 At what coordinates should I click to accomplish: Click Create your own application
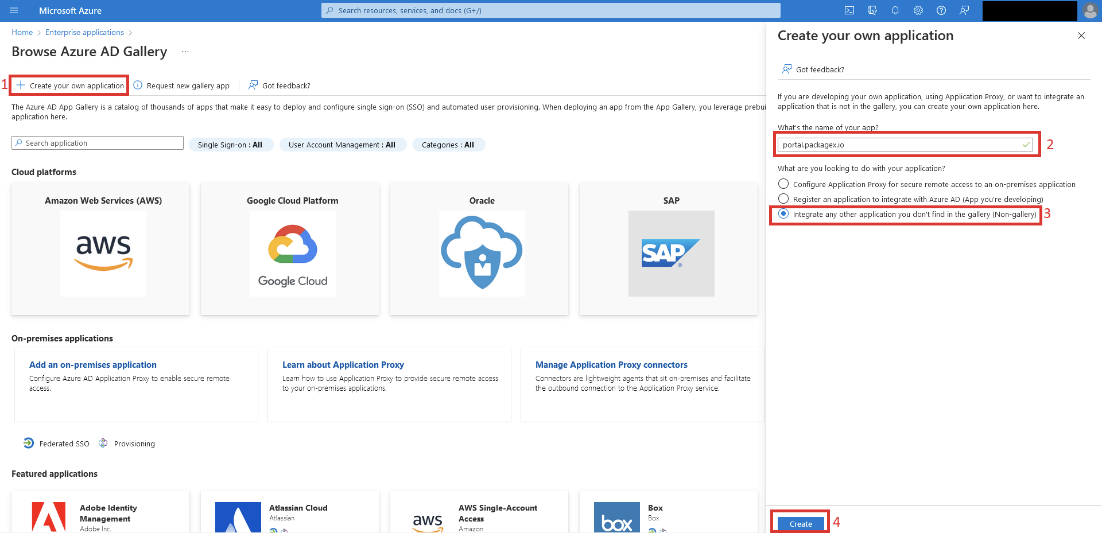click(x=70, y=85)
